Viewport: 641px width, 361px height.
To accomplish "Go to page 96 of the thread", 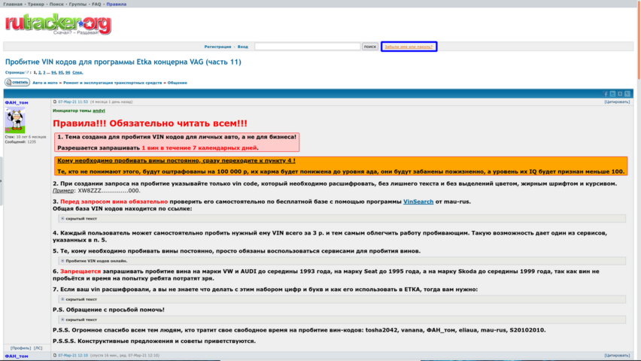I will [68, 72].
